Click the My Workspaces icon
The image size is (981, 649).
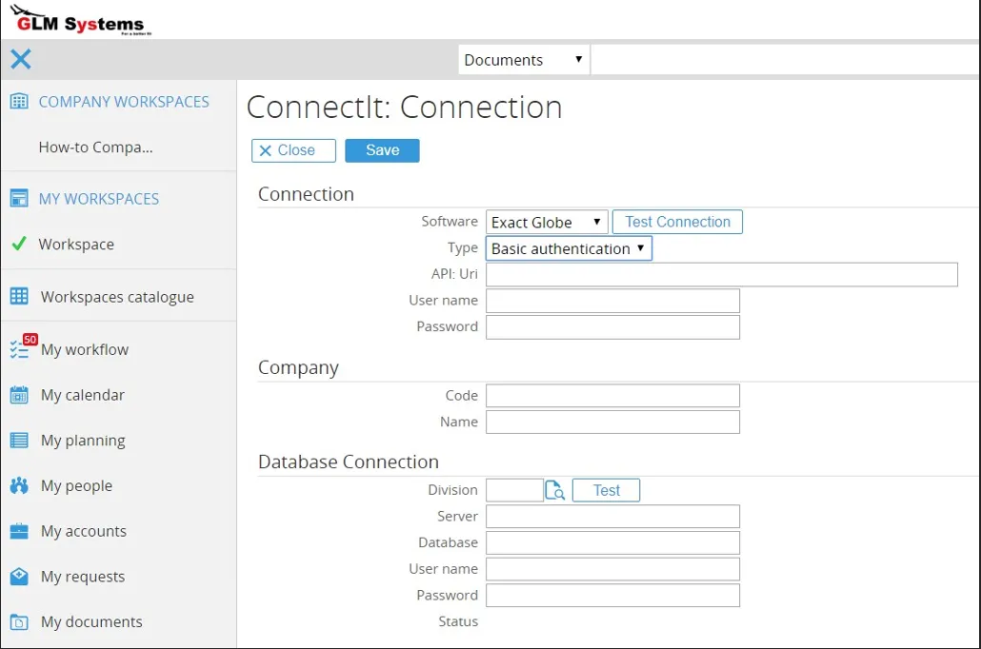pos(19,199)
